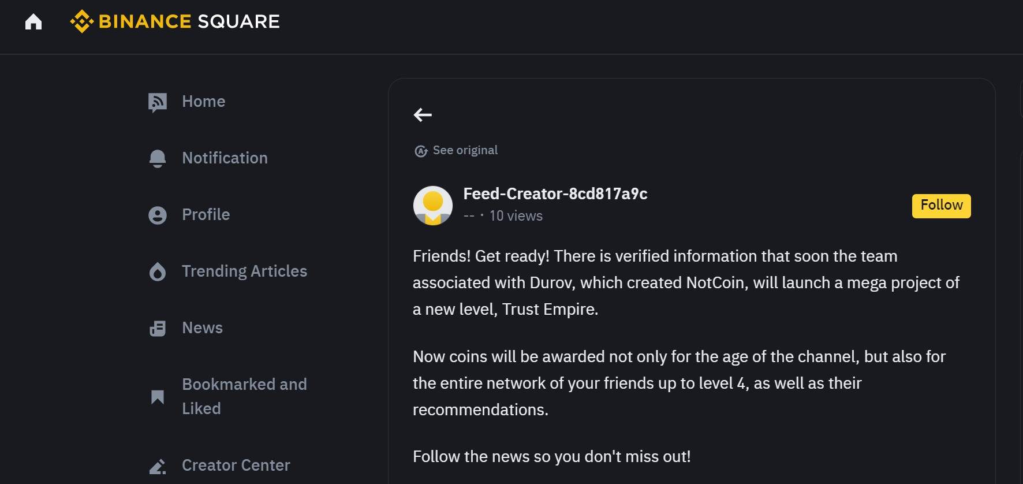Click the Creator Center pencil icon
The width and height of the screenshot is (1023, 484).
click(x=157, y=466)
